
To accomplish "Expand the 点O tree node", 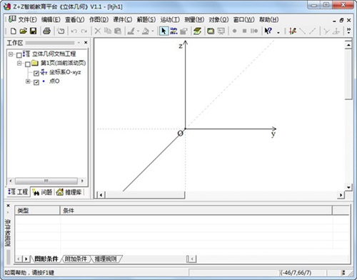I will click(28, 81).
